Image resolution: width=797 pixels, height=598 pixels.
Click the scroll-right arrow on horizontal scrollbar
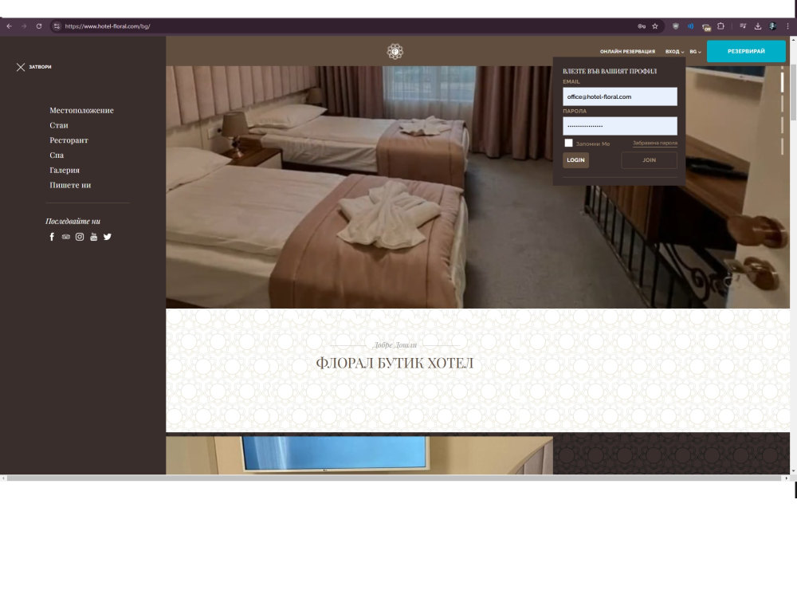coord(786,478)
